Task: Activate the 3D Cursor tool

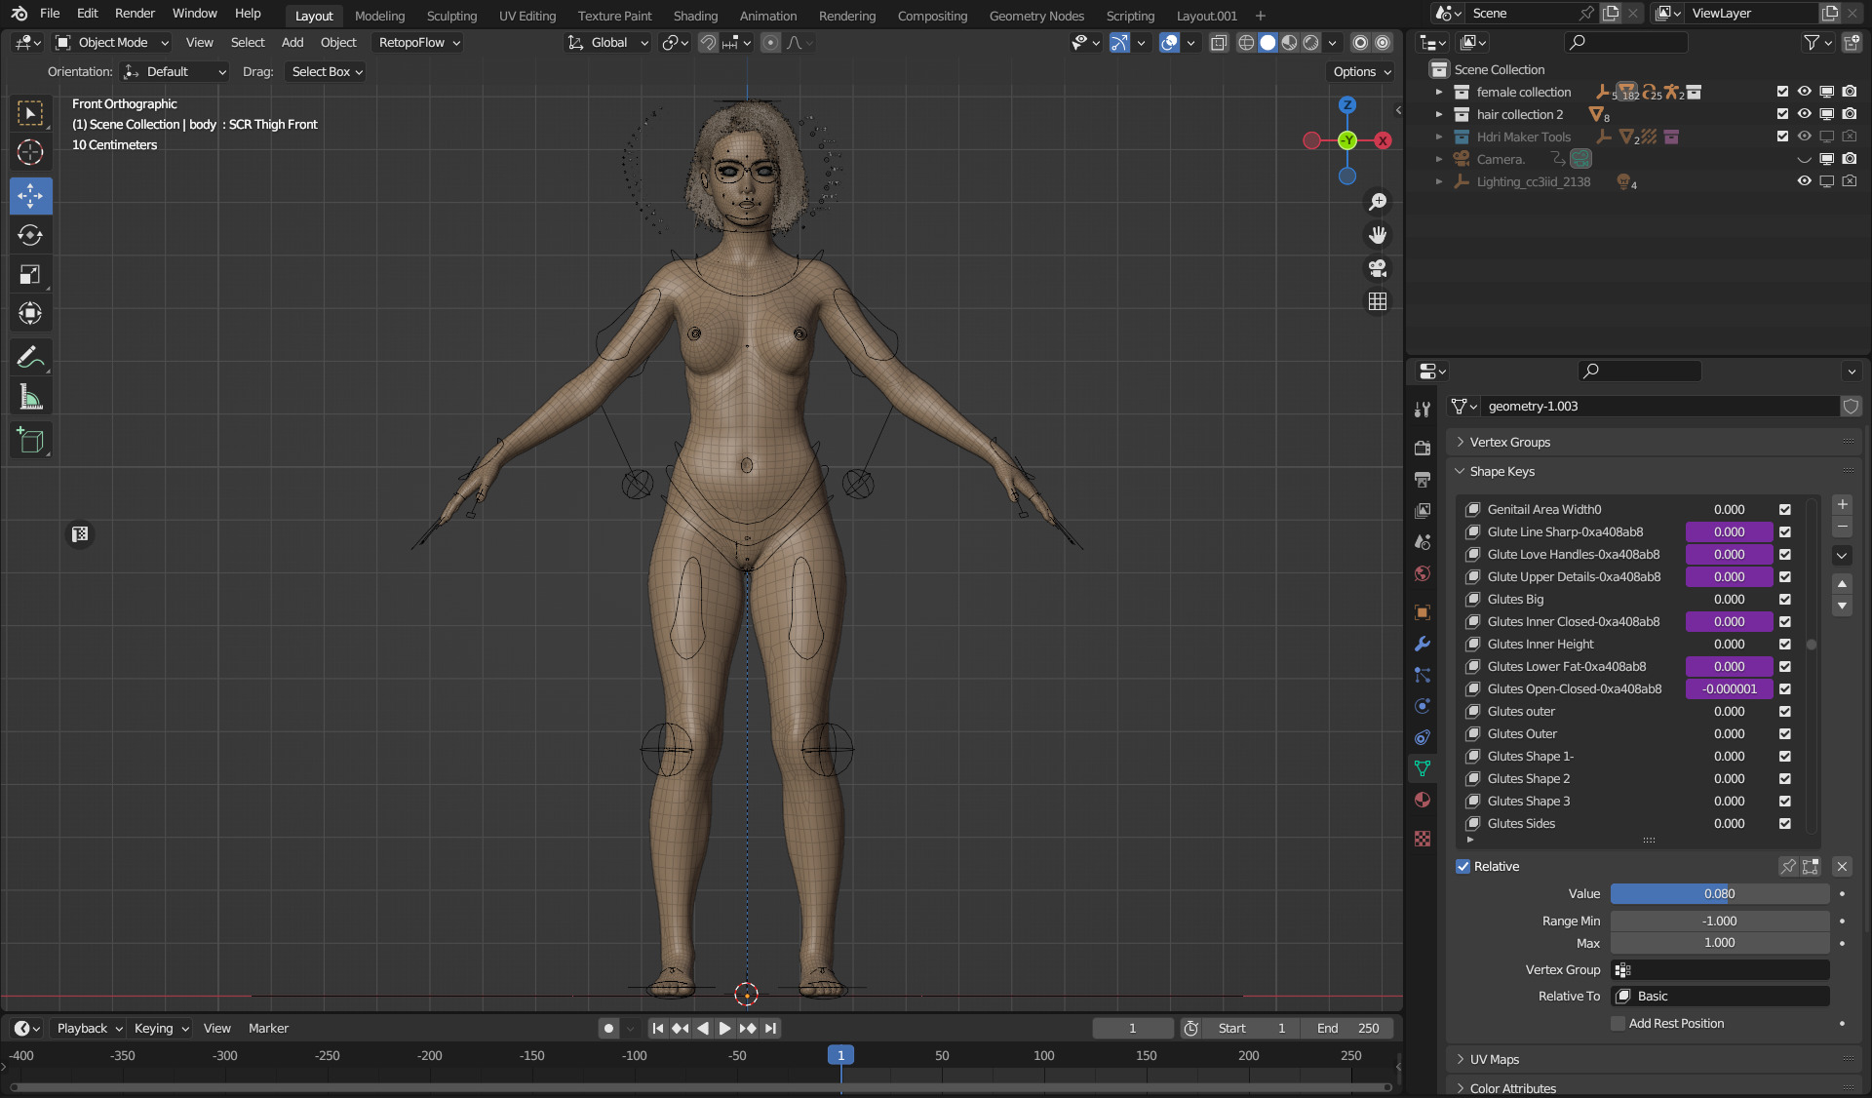Action: pyautogui.click(x=30, y=153)
